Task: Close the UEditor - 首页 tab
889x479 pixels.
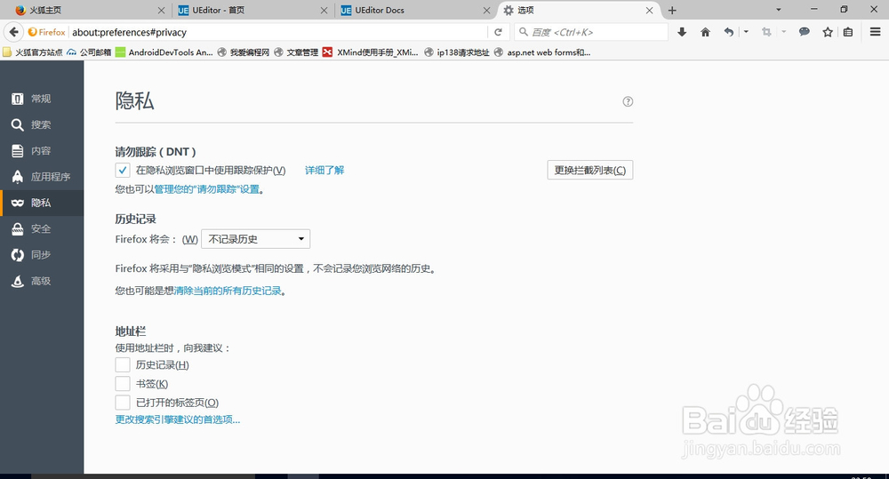Action: click(x=324, y=10)
